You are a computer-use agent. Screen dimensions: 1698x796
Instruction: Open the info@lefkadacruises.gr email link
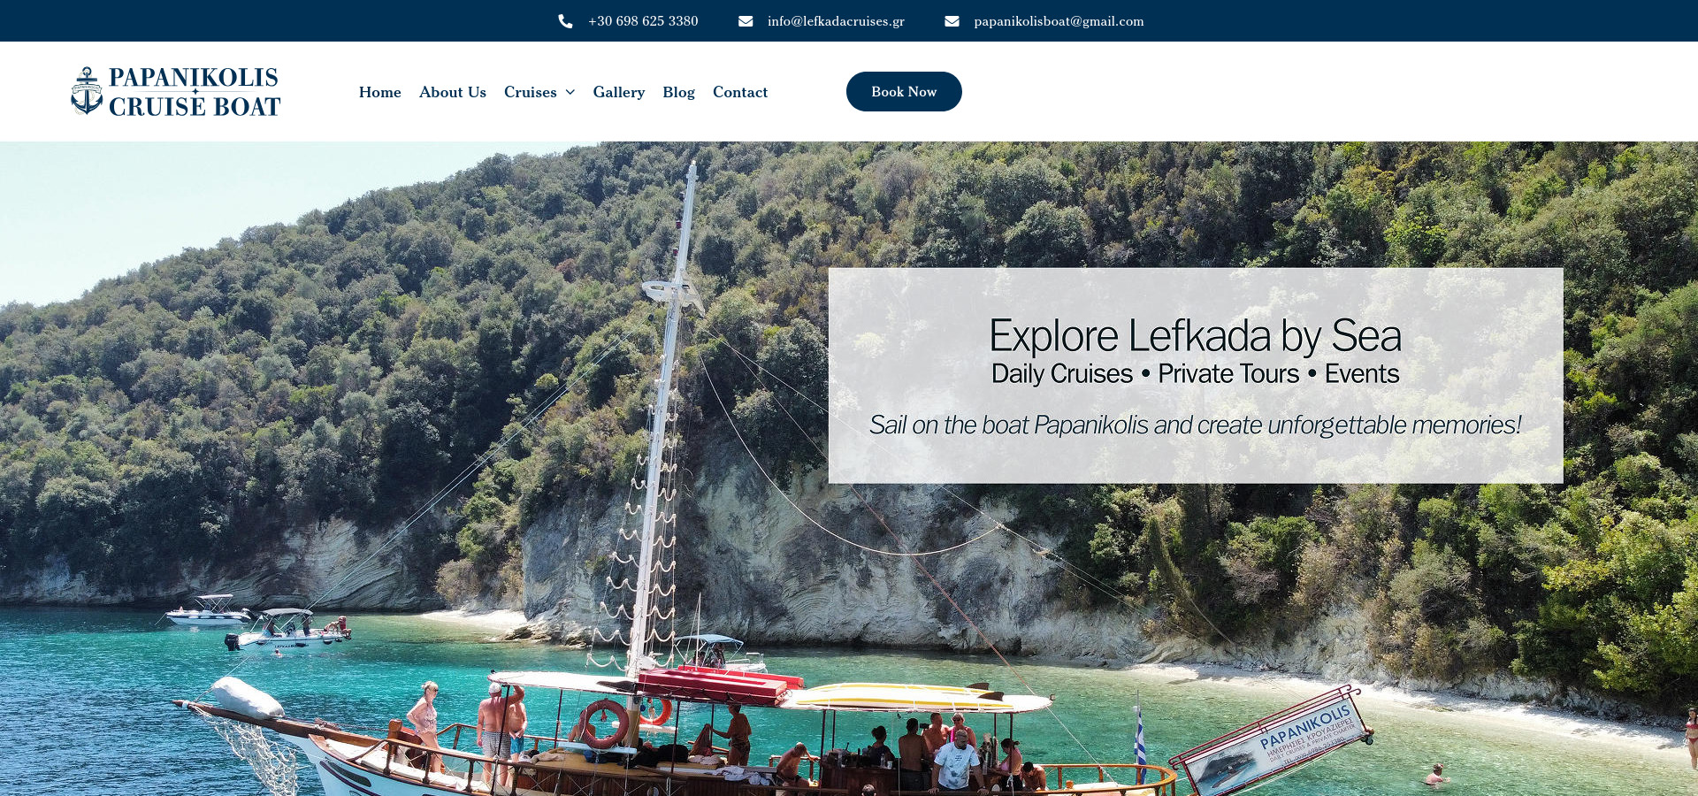pos(836,21)
